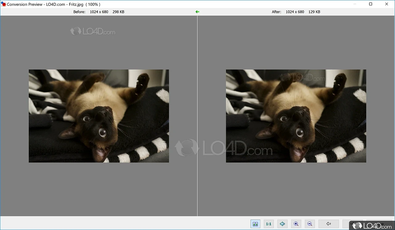Click the After 129 KB size label
The image size is (395, 230).
(314, 12)
